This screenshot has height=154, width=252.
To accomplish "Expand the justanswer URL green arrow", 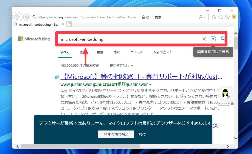I will [150, 85].
